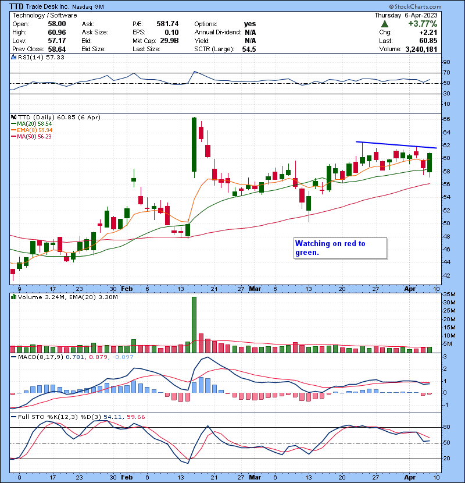
Task: Click the tall green earnings-gap candlestick
Action: point(194,144)
